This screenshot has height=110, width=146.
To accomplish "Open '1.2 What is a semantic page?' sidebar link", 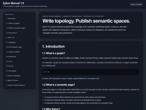I will (x=16, y=28).
